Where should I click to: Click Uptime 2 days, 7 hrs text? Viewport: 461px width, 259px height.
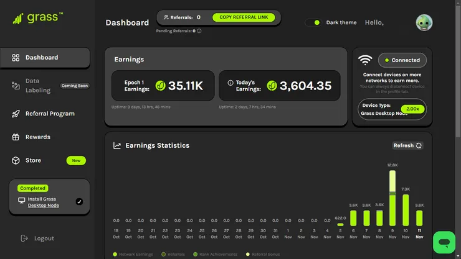[x=247, y=107]
